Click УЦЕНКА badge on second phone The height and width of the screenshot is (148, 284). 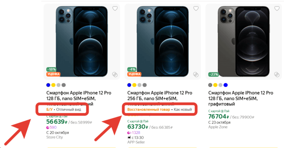[134, 74]
